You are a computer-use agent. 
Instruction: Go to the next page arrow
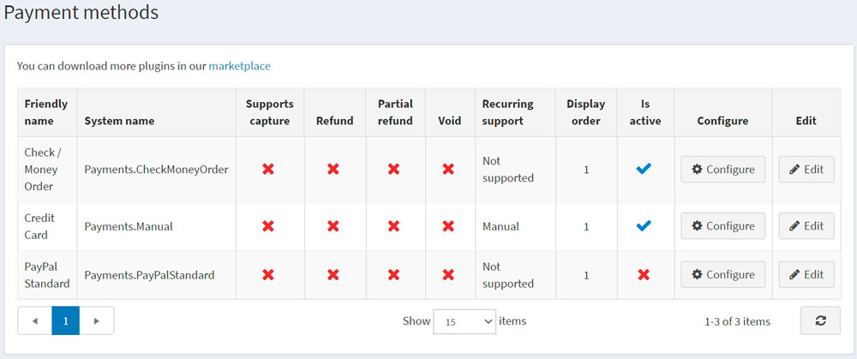[97, 320]
